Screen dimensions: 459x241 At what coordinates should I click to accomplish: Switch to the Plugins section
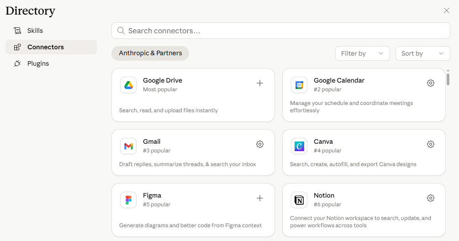click(x=51, y=63)
